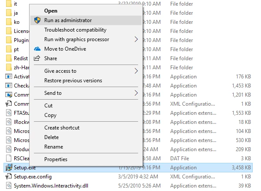Image resolution: width=261 pixels, height=191 pixels.
Task: Click the Redist folder icon
Action: tap(9, 58)
